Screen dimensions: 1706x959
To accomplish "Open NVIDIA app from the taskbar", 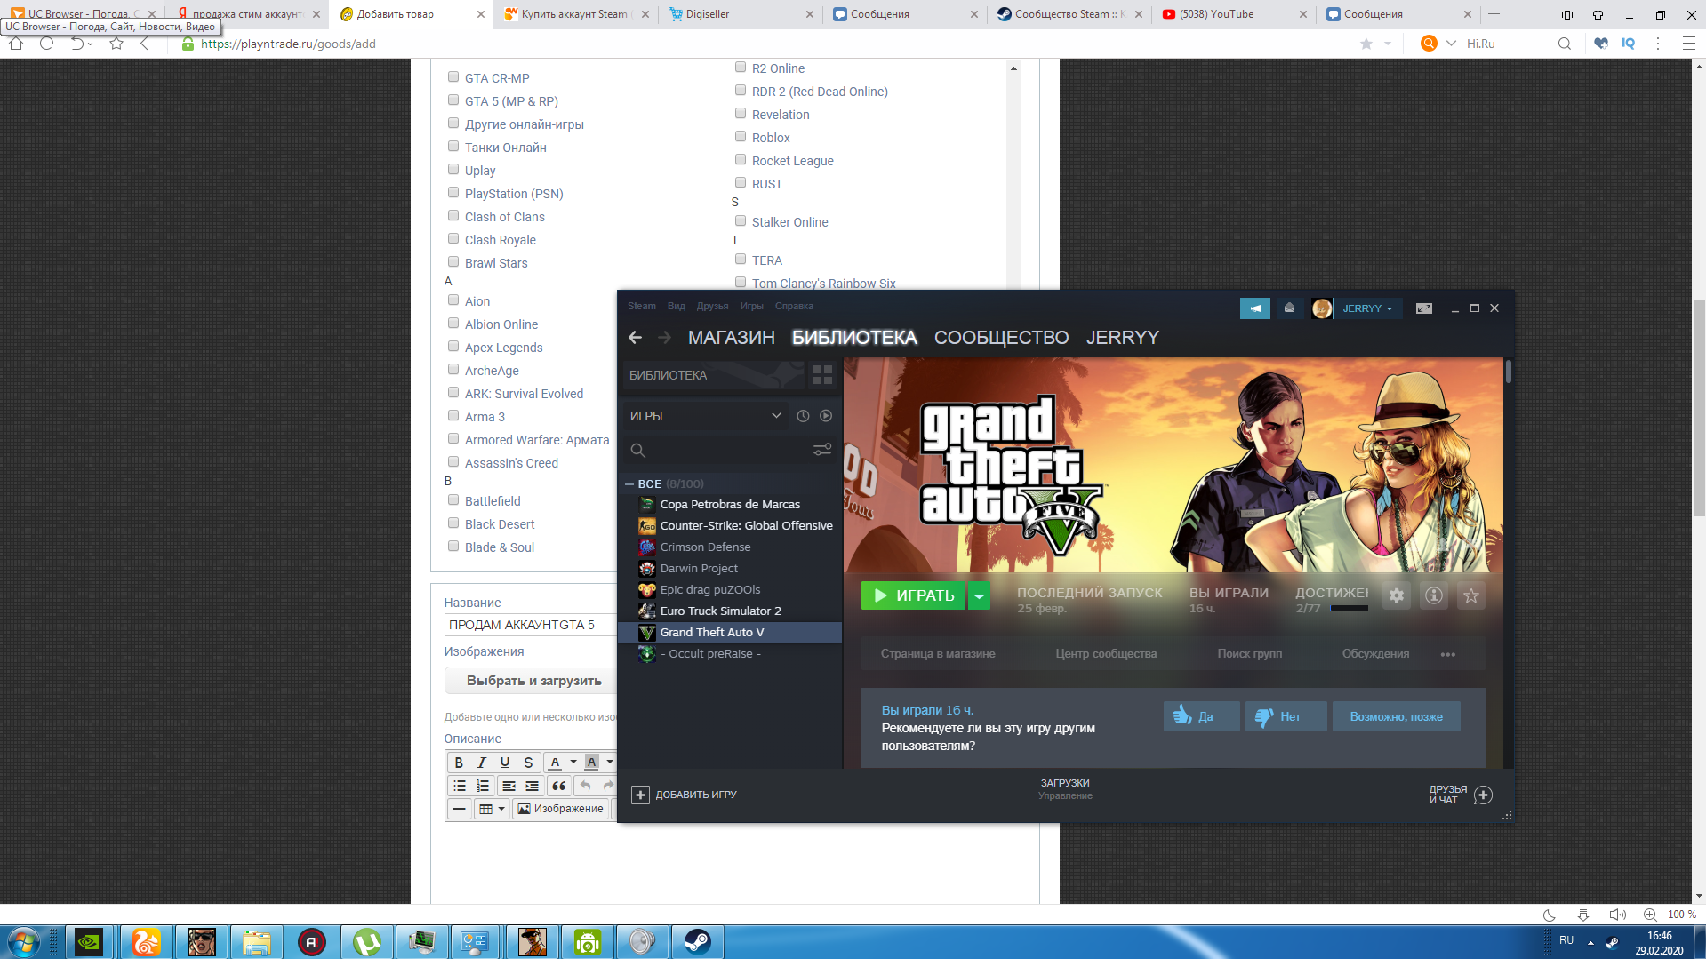I will pos(89,942).
